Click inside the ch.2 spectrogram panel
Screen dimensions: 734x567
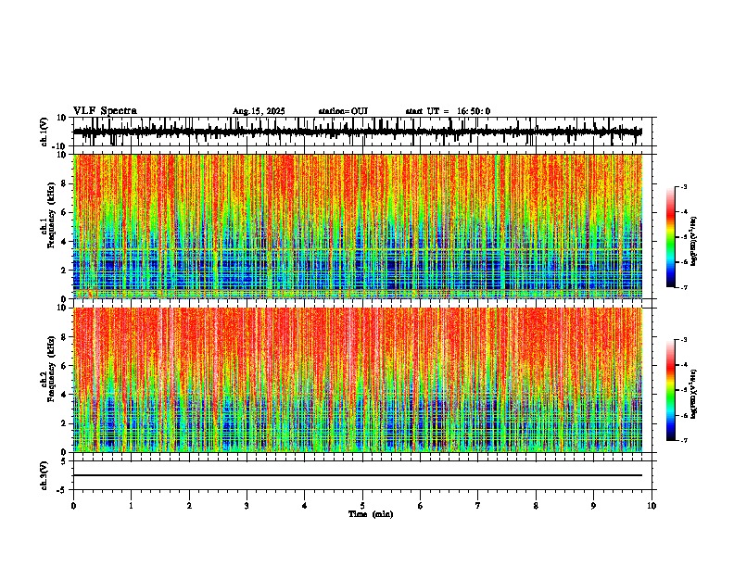pyautogui.click(x=358, y=380)
